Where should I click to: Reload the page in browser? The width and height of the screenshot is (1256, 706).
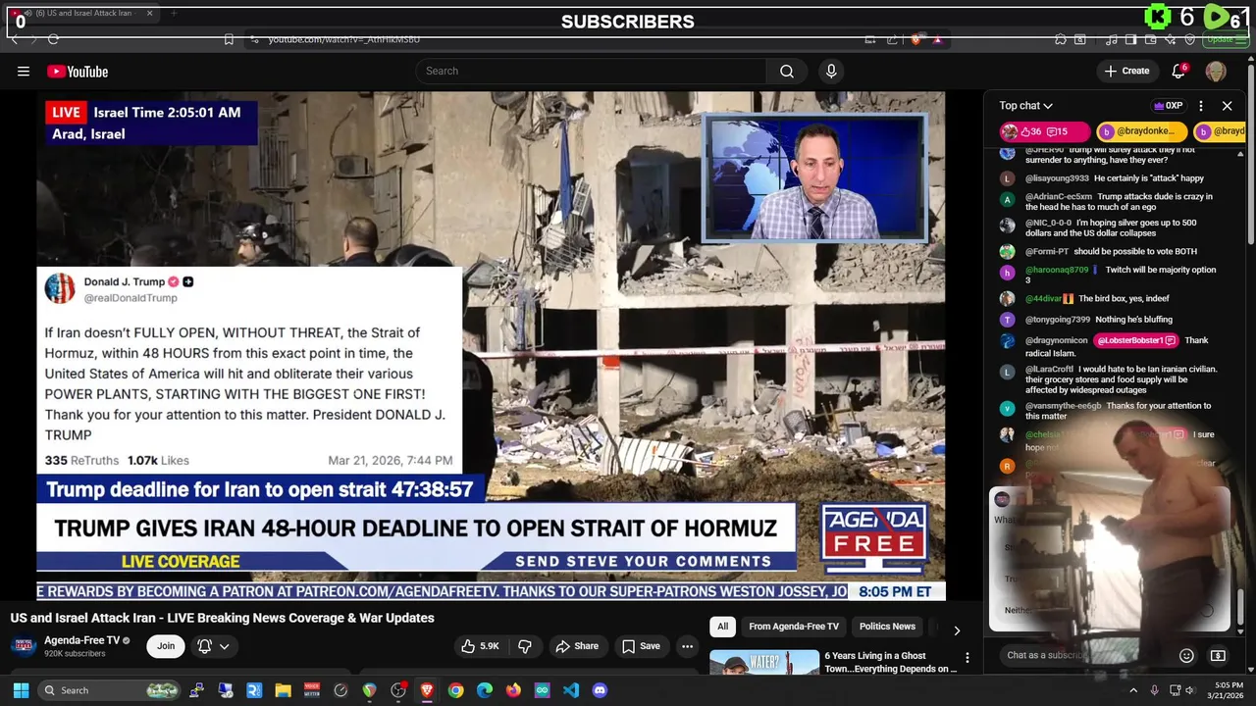coord(53,39)
